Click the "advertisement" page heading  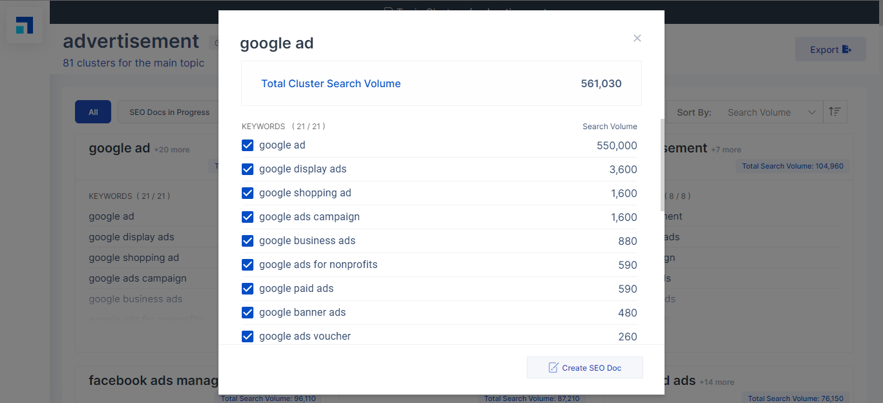[131, 41]
